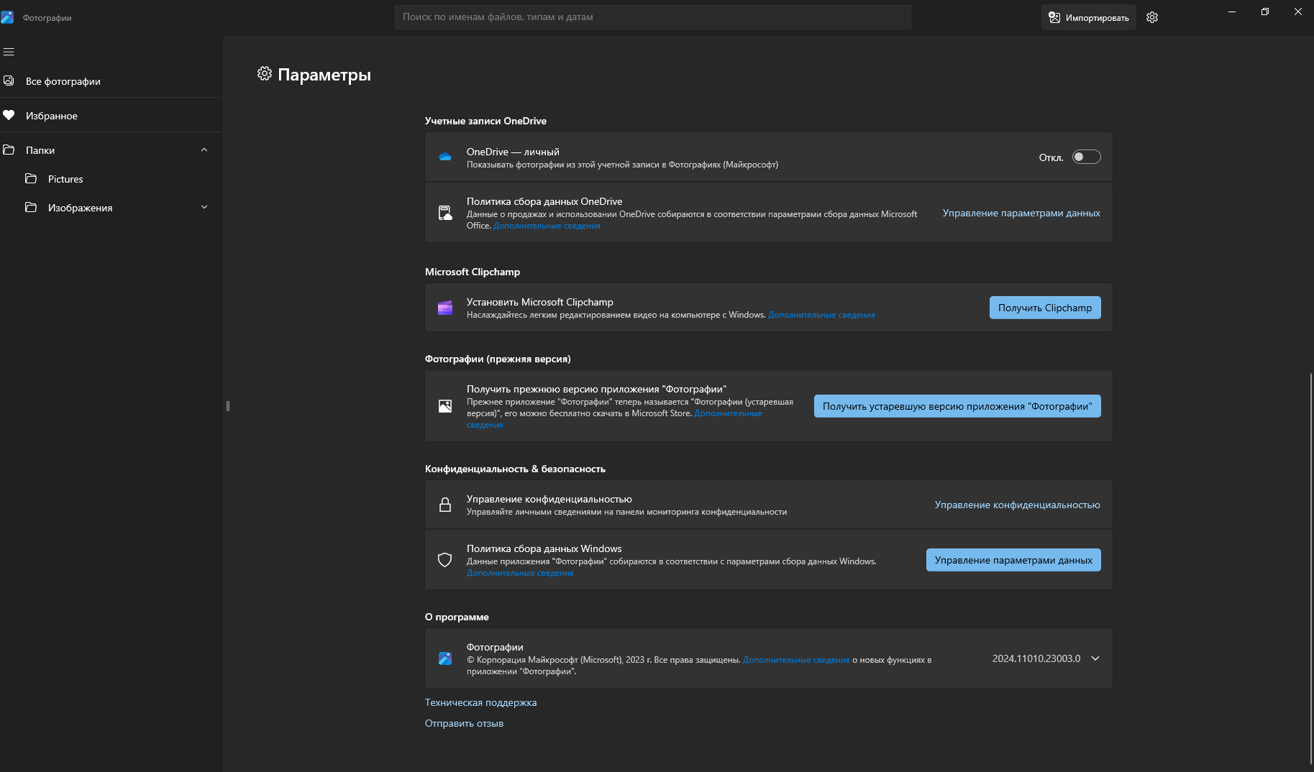Open Дополнительные сведения link in Windows policy

pos(520,573)
